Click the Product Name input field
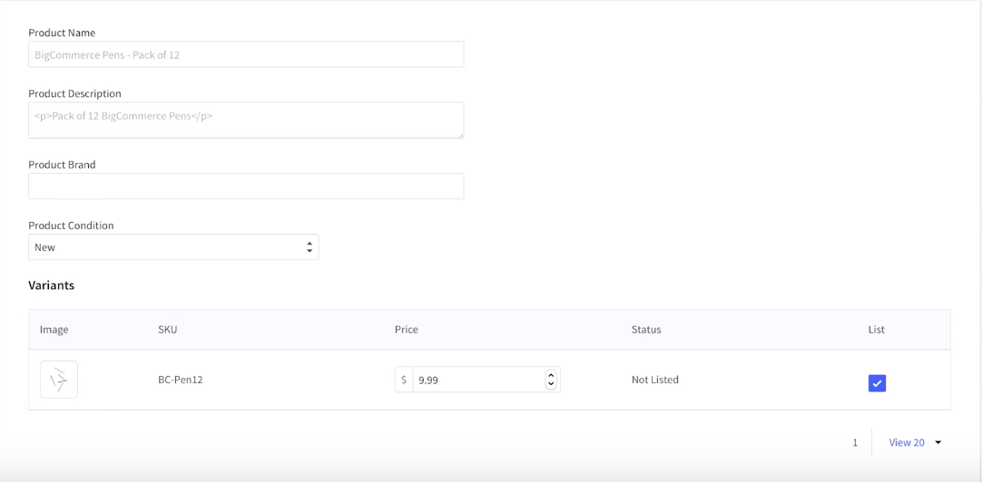The width and height of the screenshot is (982, 482). 246,54
